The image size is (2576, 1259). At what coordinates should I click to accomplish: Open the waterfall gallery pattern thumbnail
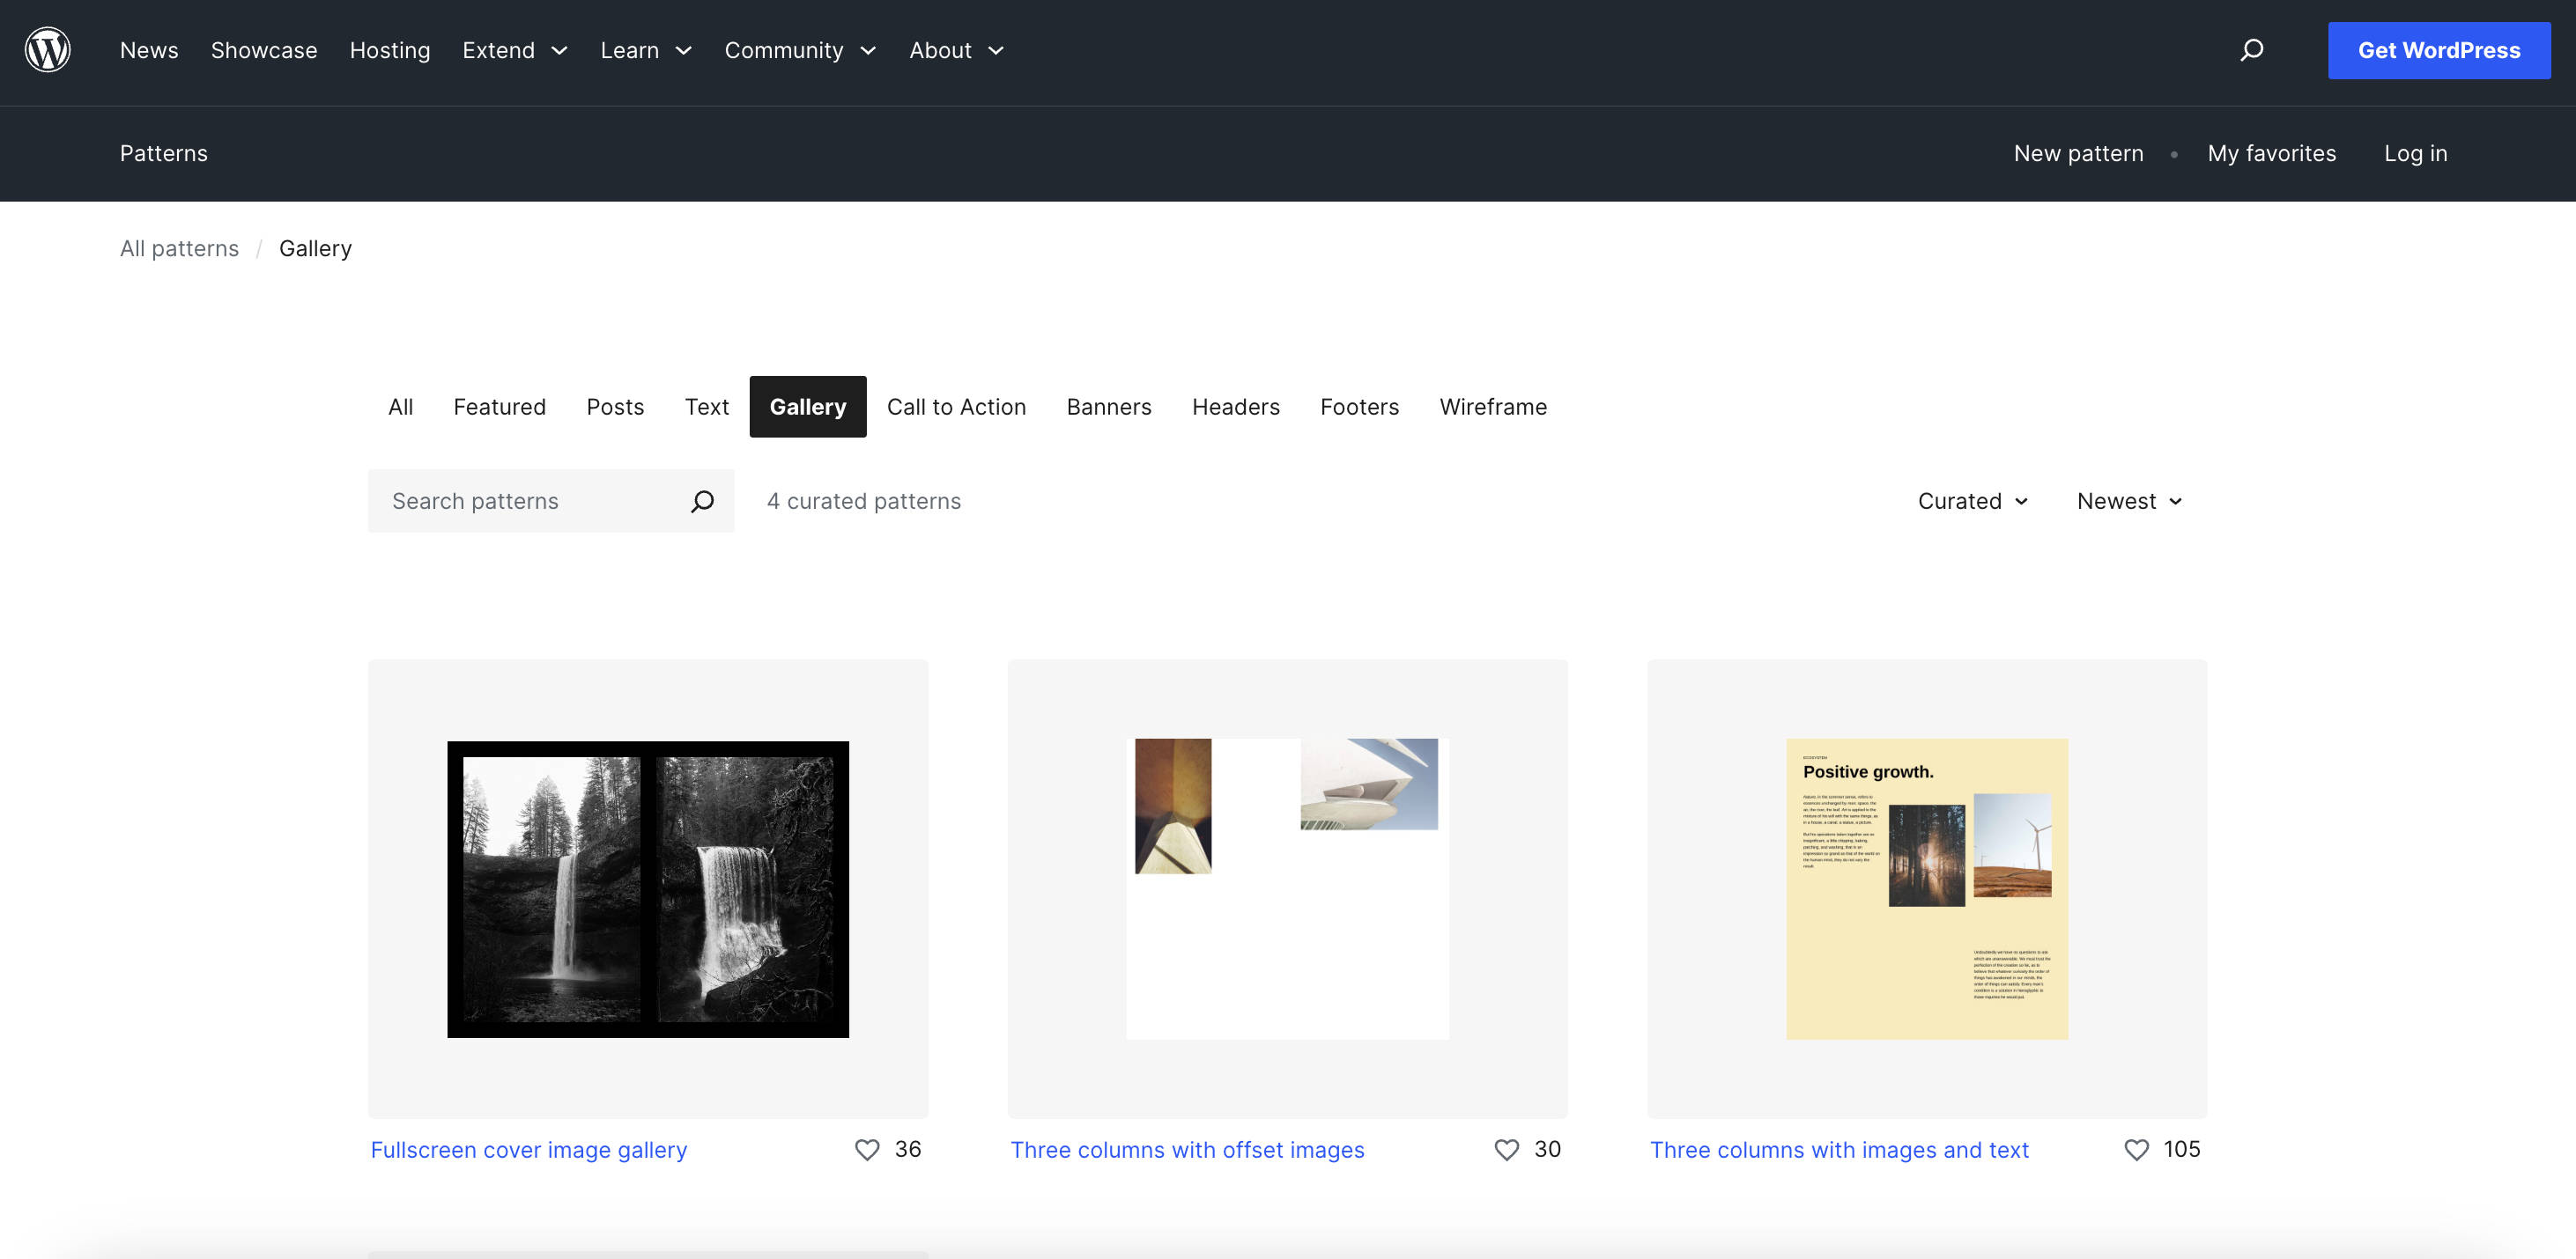pyautogui.click(x=648, y=888)
